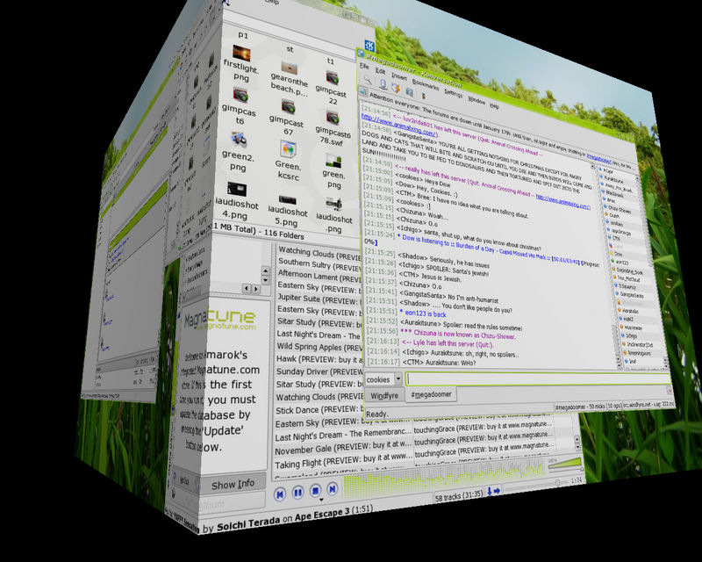Click the lightning quick-connect icon in Konversation toolbar
The image size is (702, 562).
coord(396,87)
